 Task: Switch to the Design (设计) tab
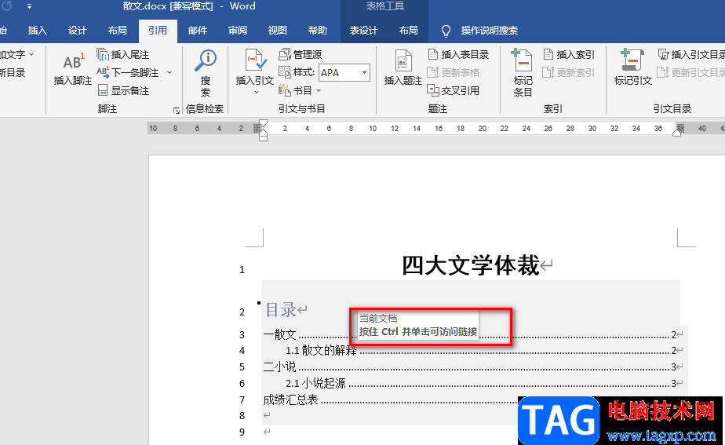tap(77, 31)
